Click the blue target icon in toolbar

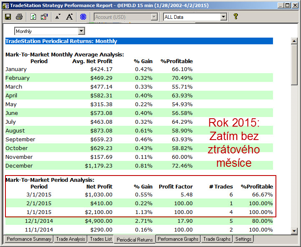coord(83,17)
